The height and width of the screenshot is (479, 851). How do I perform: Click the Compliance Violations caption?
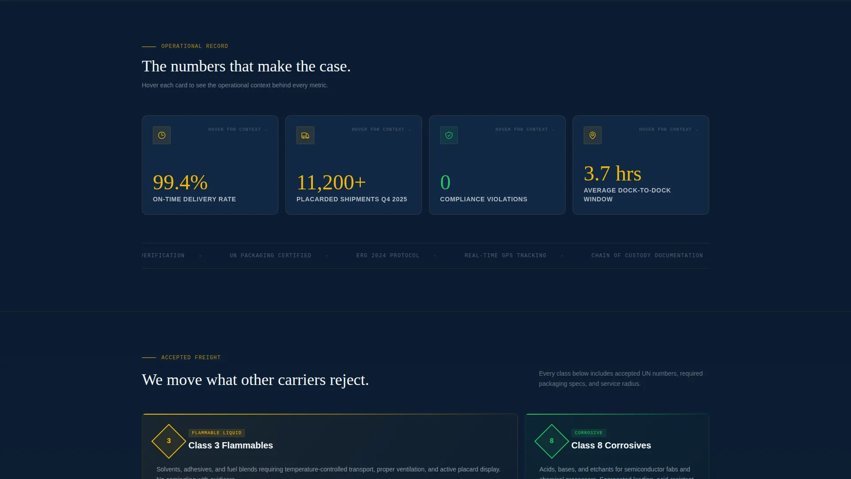pyautogui.click(x=484, y=200)
